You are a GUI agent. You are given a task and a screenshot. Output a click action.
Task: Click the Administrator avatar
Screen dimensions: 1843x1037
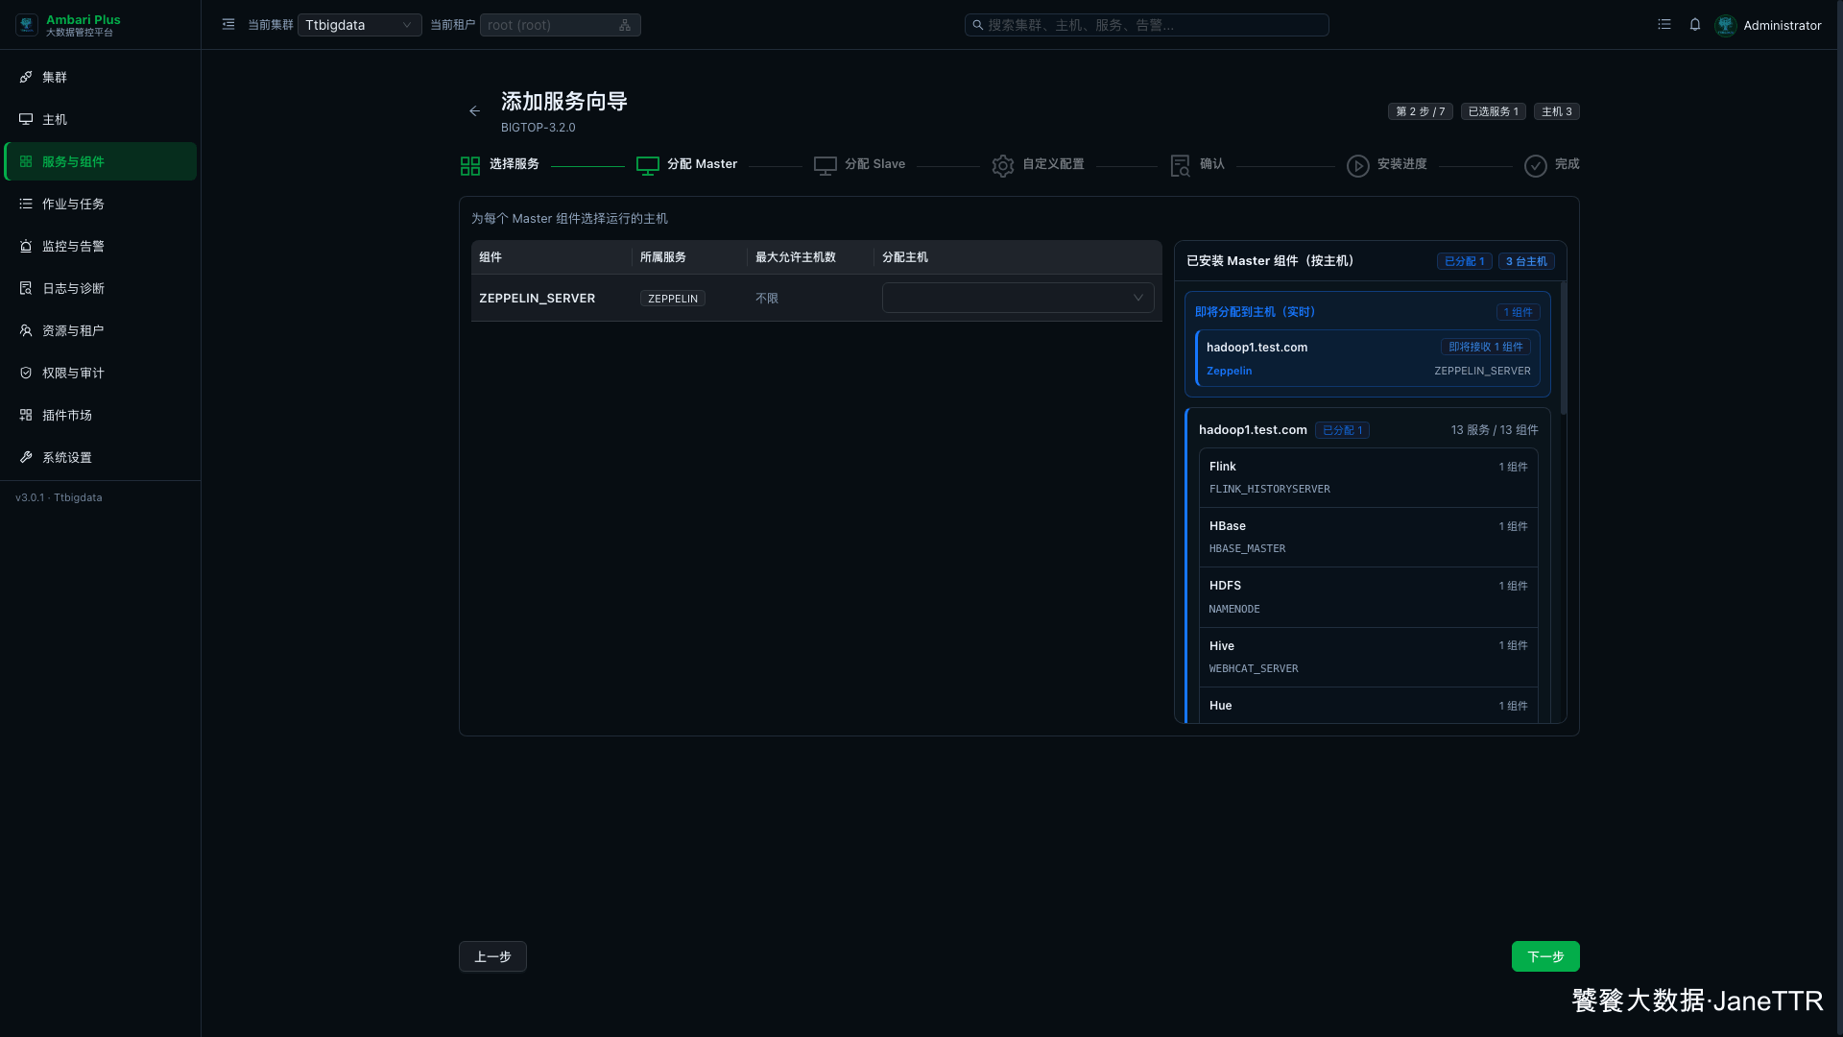pyautogui.click(x=1726, y=25)
